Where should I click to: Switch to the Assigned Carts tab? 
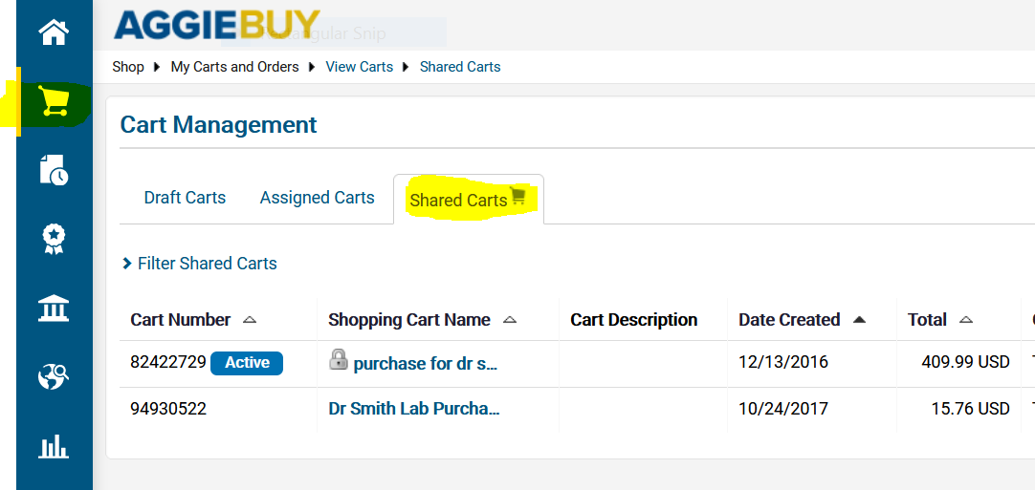(x=318, y=198)
